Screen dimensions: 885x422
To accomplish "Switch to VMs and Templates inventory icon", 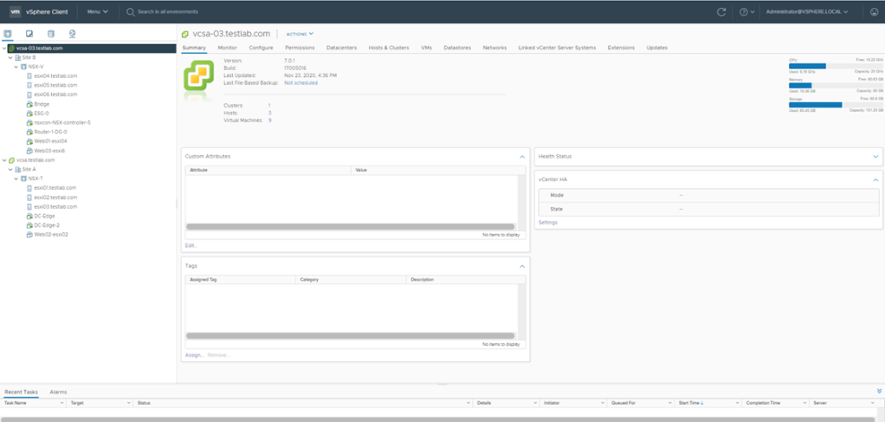I will pos(29,34).
